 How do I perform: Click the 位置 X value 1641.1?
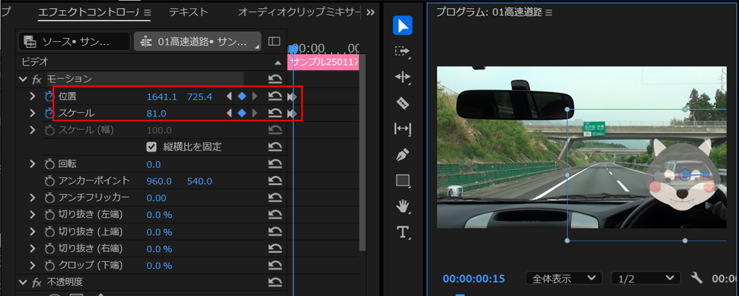(x=162, y=97)
